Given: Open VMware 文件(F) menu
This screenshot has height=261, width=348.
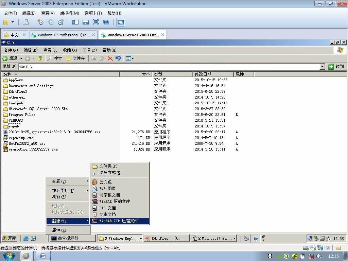Looking at the screenshot, I should [x=11, y=13].
